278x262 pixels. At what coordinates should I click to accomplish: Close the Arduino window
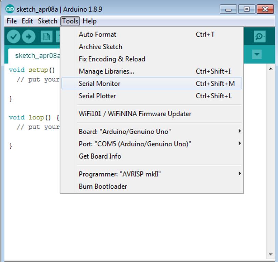(x=265, y=9)
